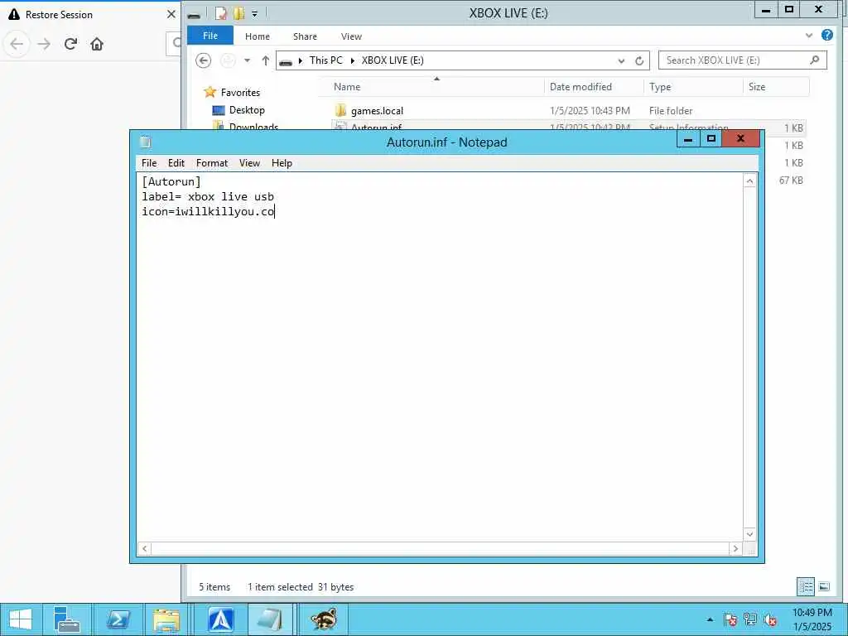Close the Autorun.inf Notepad window
The height and width of the screenshot is (636, 848).
[x=741, y=139]
